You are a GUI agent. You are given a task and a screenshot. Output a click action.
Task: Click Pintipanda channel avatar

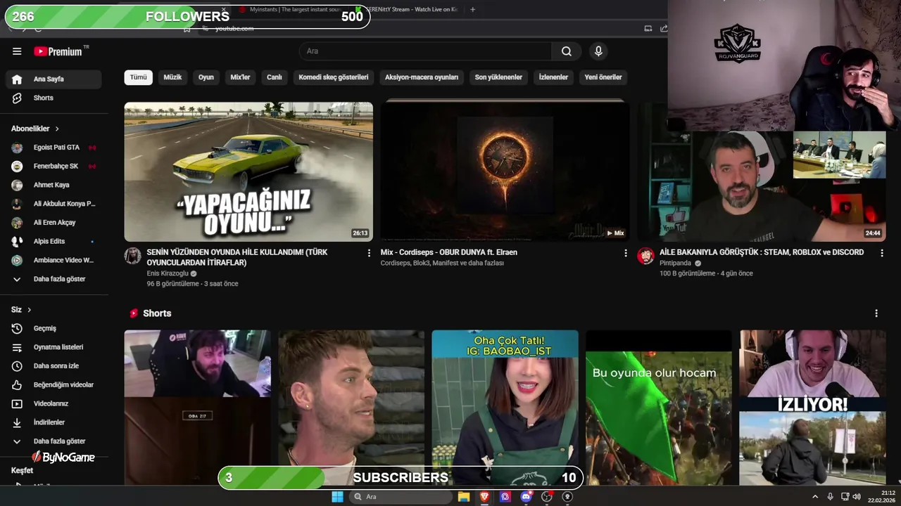point(646,256)
